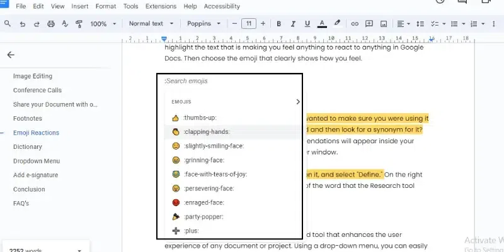Image resolution: width=504 pixels, height=252 pixels.
Task: Select the enraged-face emoji
Action: pyautogui.click(x=232, y=202)
